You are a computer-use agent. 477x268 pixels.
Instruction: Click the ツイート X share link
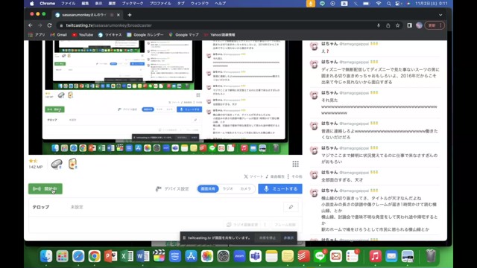tap(253, 176)
